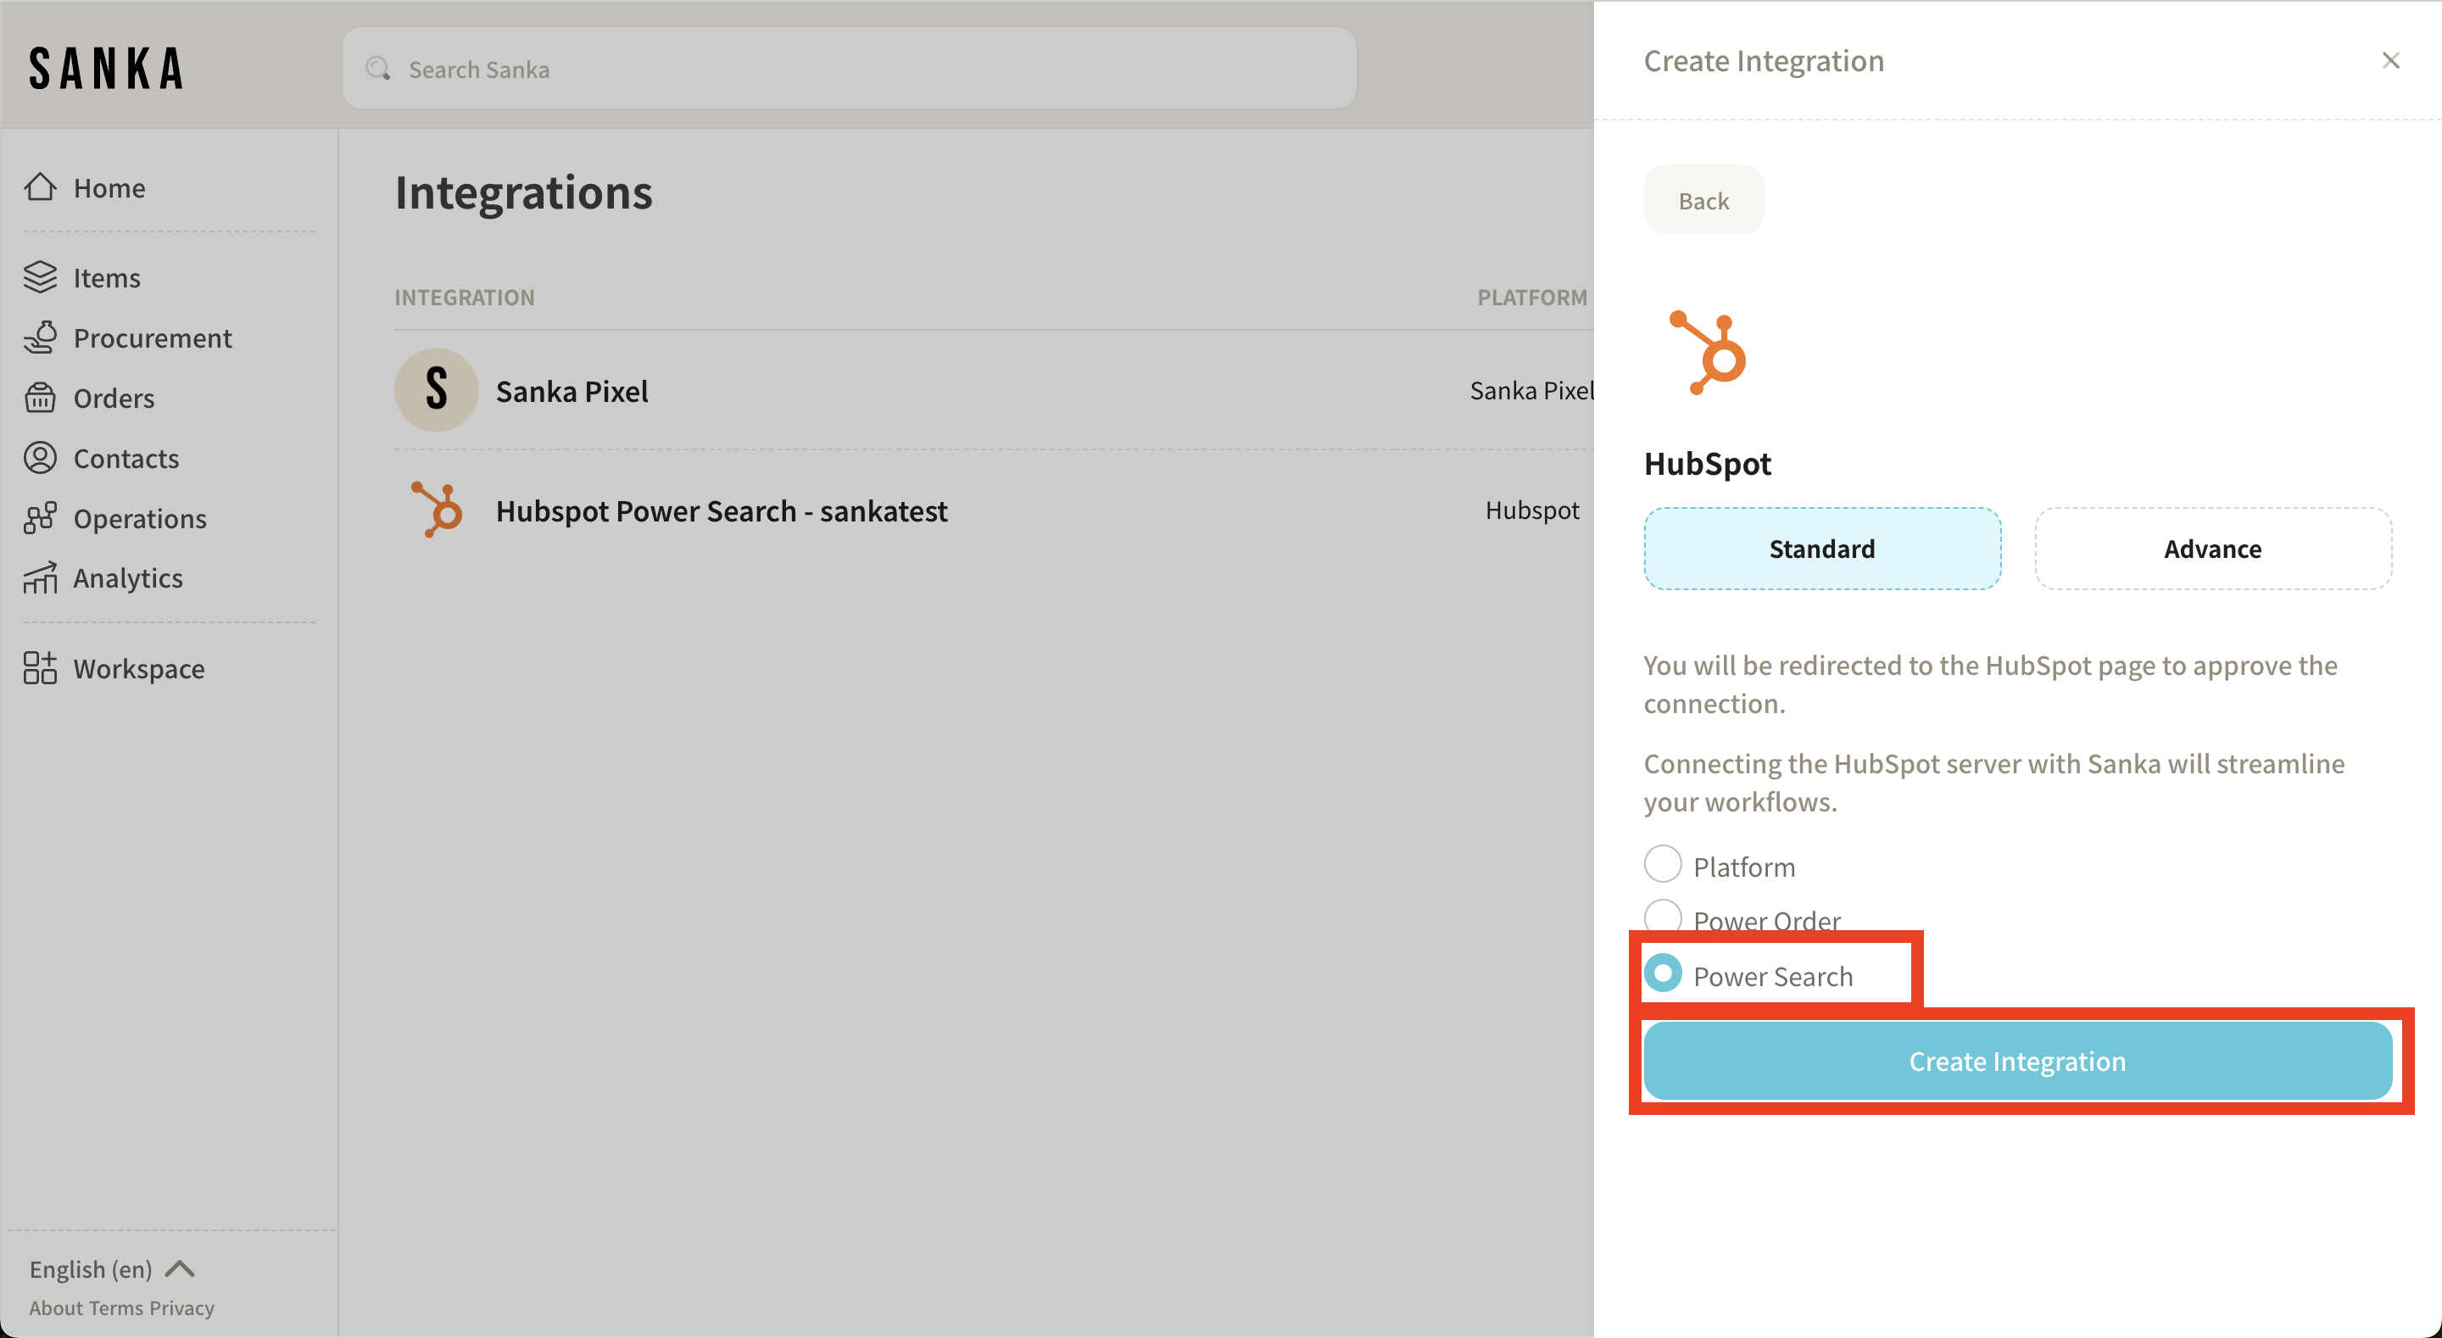Click the Analytics chart icon
This screenshot has height=1338, width=2442.
tap(40, 577)
